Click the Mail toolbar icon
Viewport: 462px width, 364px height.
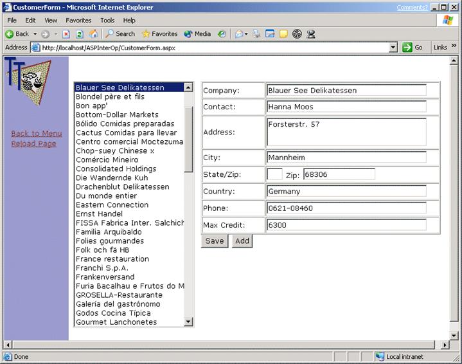pyautogui.click(x=238, y=34)
